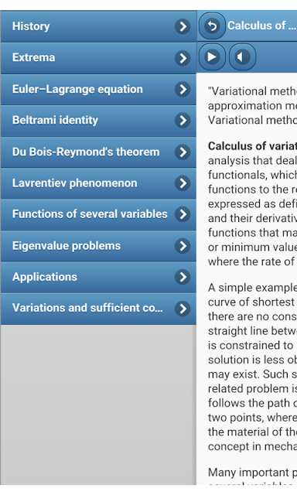Click the arrow icon next to Extrema

(183, 58)
